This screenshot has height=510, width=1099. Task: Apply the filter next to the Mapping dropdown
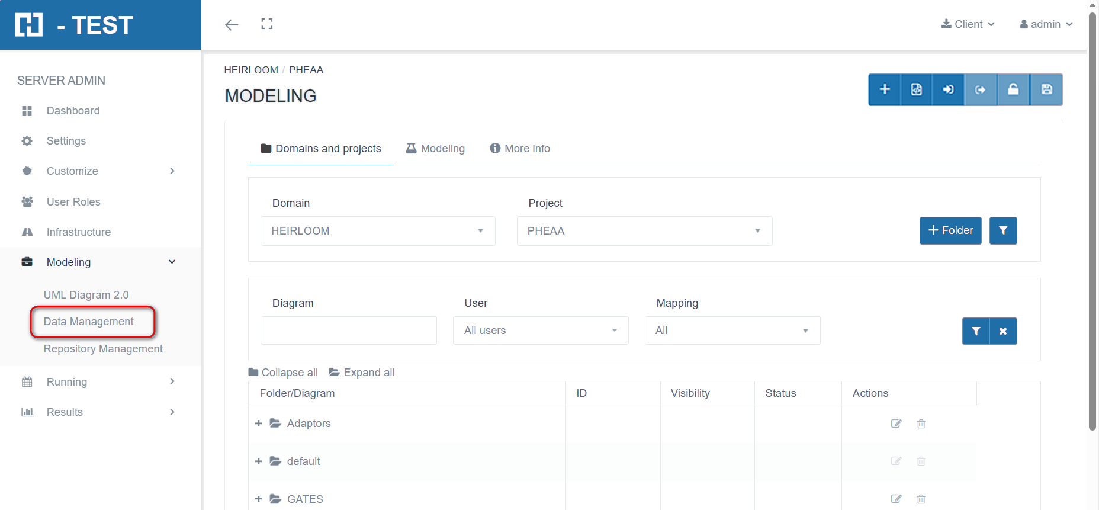point(976,331)
